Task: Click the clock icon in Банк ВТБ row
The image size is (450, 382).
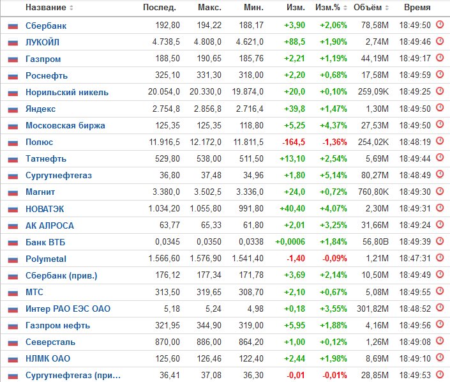Action: [440, 241]
